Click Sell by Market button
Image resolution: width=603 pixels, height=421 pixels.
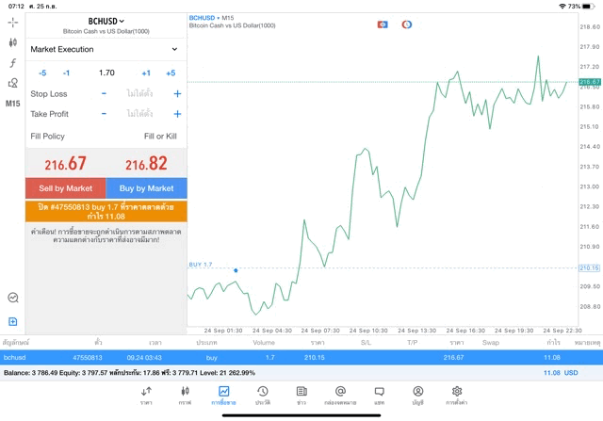65,188
